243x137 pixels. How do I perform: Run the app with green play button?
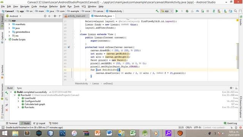177,11
